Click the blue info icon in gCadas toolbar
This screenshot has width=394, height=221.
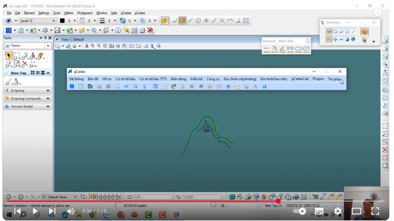(72, 86)
